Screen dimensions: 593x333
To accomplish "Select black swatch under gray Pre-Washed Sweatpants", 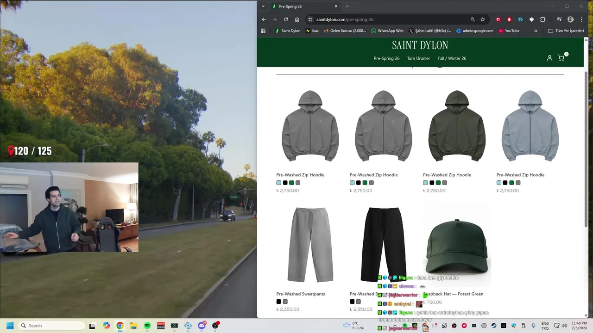I will 279,302.
